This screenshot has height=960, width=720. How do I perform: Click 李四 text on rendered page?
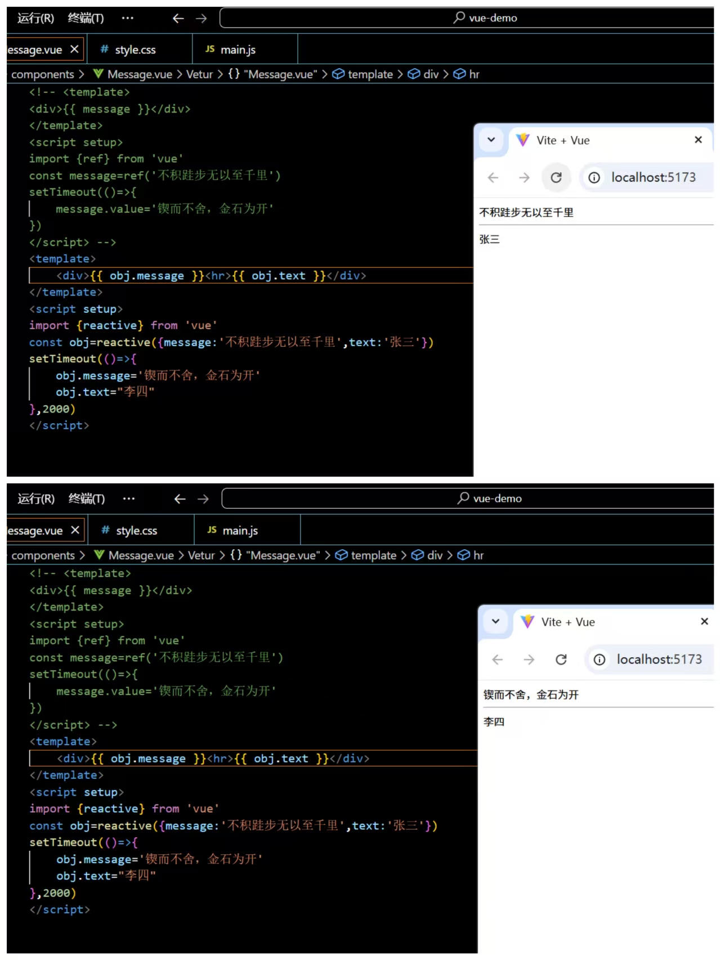click(494, 722)
